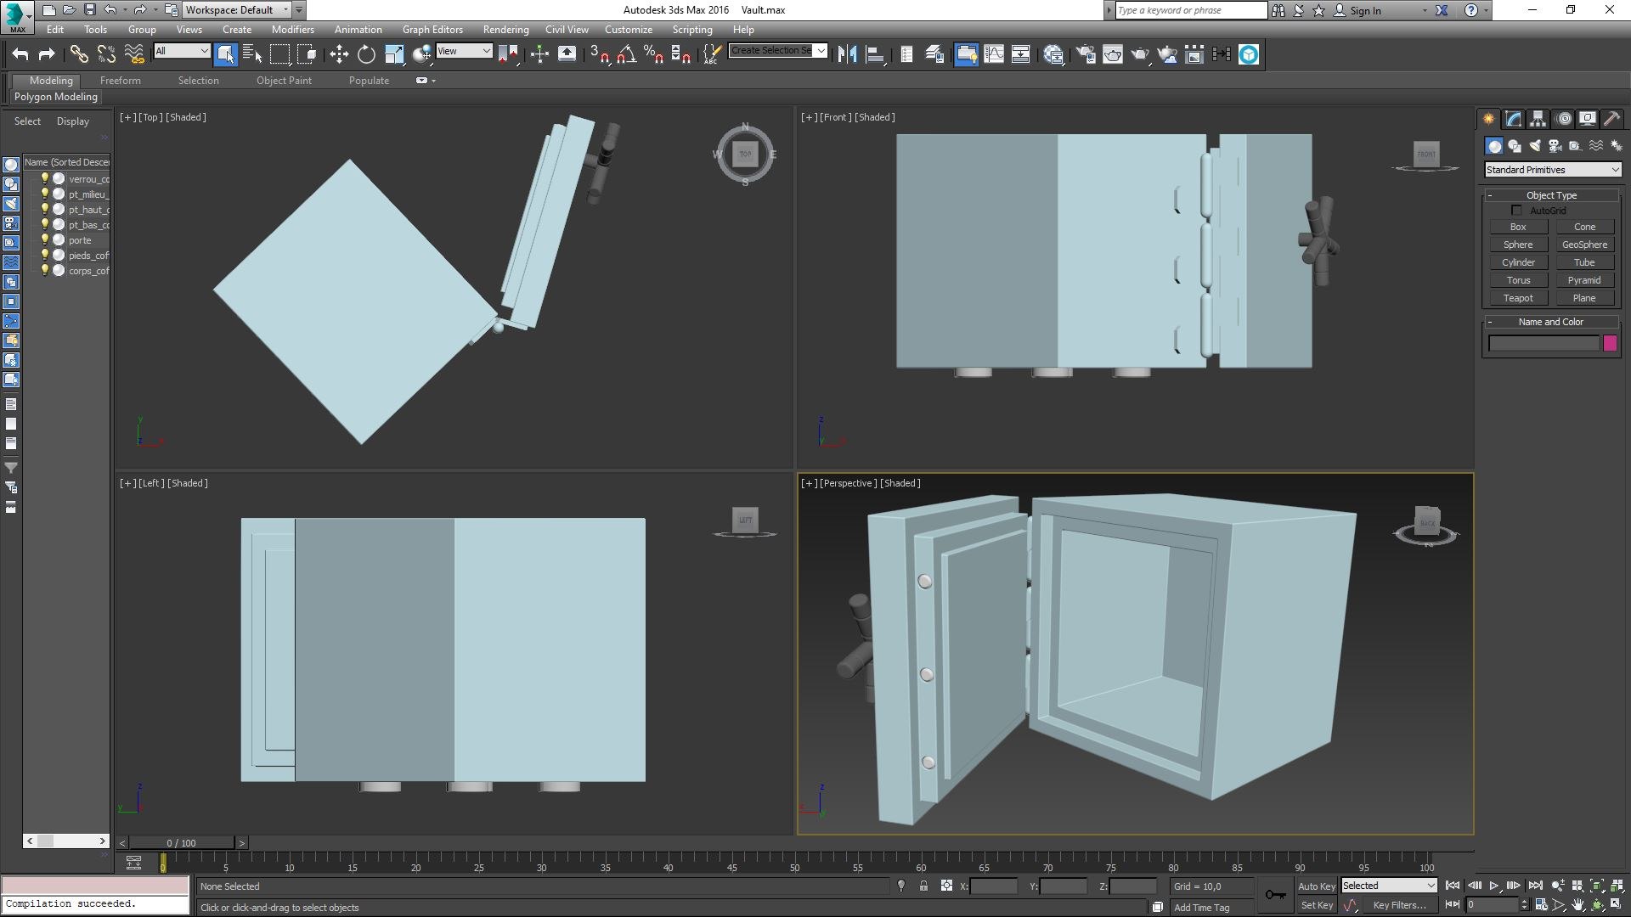The height and width of the screenshot is (917, 1631).
Task: Open the selection filter All dropdown
Action: pyautogui.click(x=182, y=51)
